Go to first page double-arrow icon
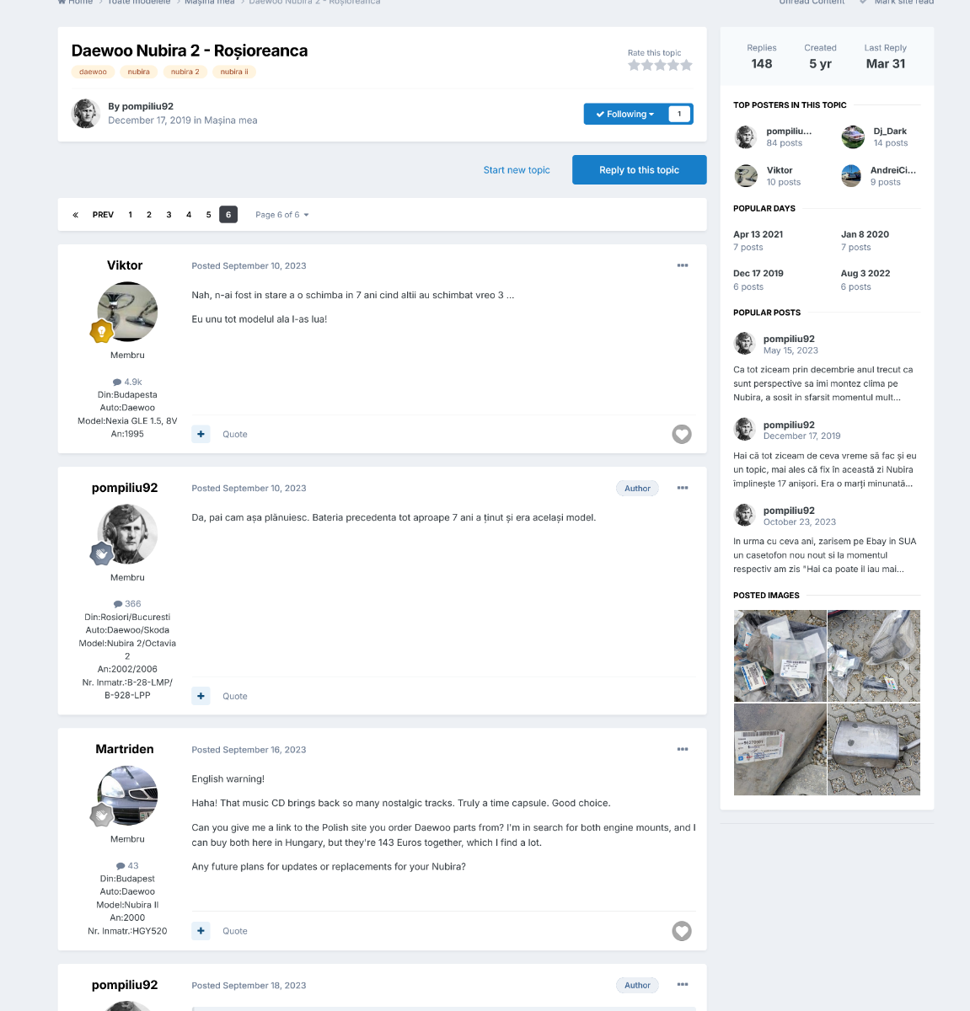Viewport: 970px width, 1011px height. [x=75, y=215]
